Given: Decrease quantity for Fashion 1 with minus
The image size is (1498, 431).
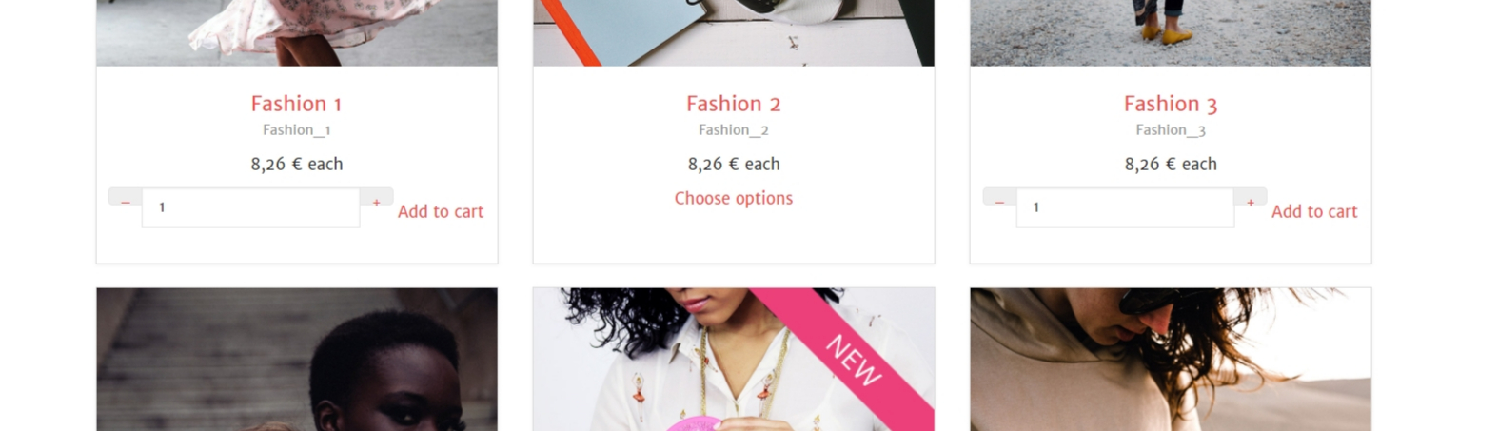Looking at the screenshot, I should pyautogui.click(x=126, y=198).
